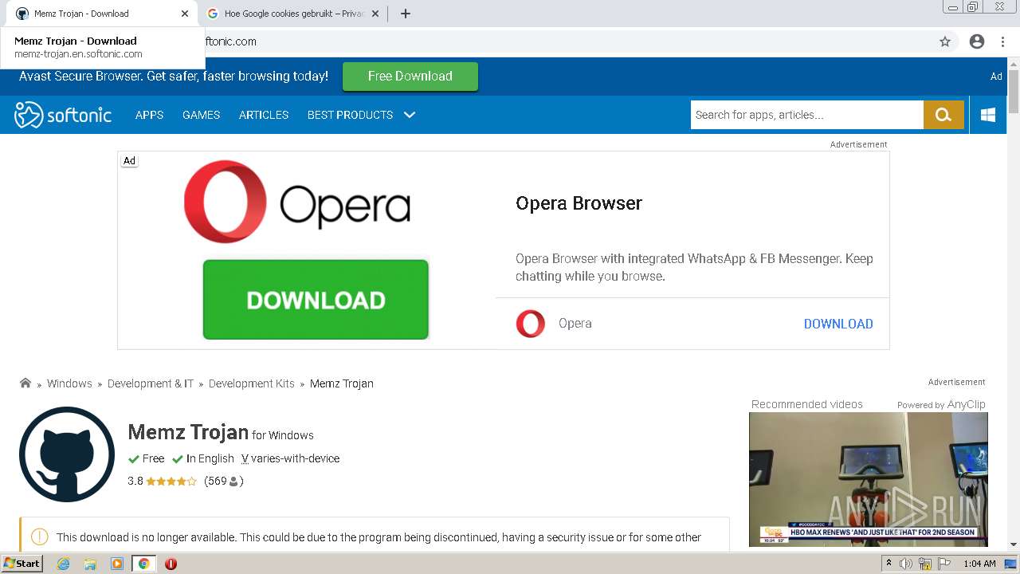1020x574 pixels.
Task: Open a new tab with plus button
Action: click(x=406, y=14)
